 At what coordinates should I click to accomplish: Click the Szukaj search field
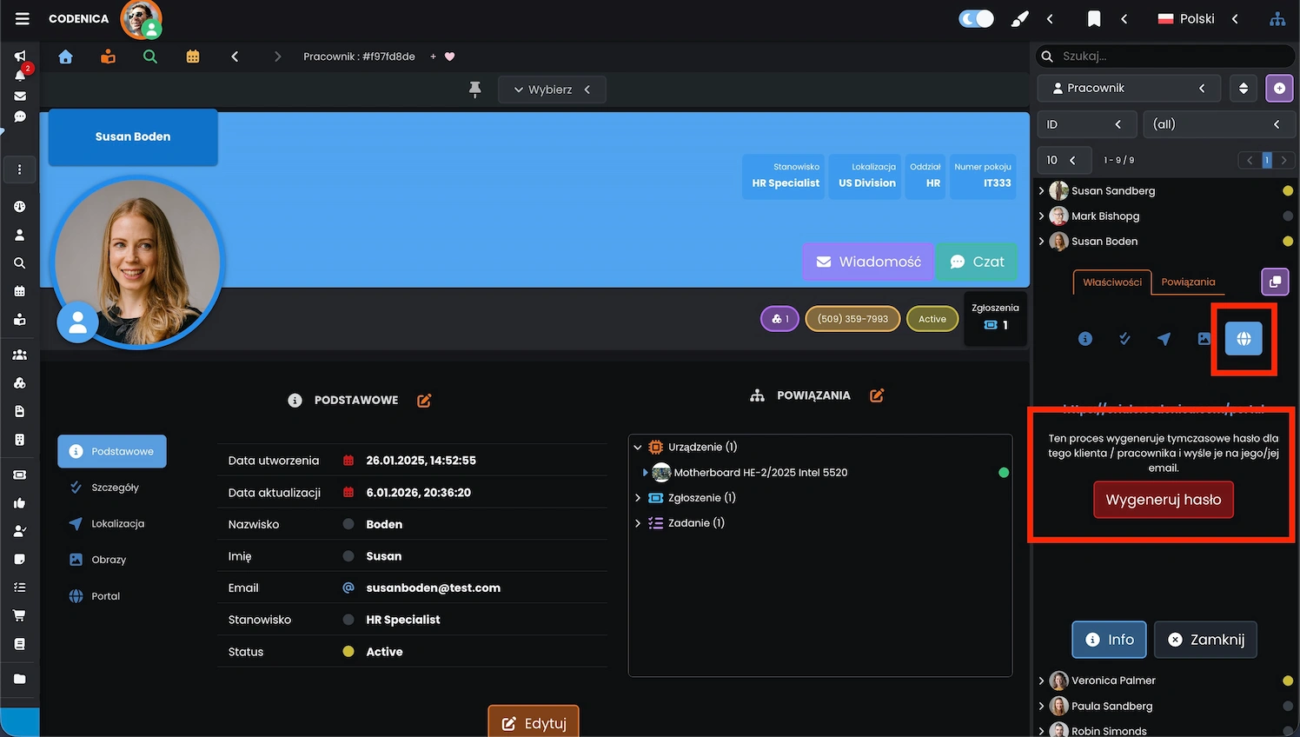tap(1164, 56)
